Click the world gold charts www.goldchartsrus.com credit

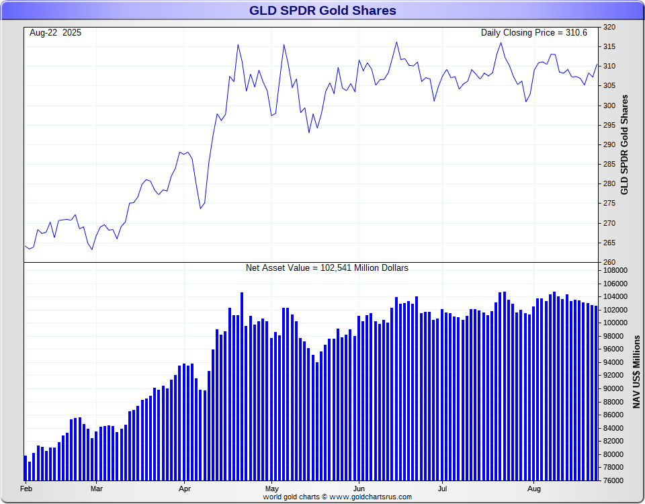coord(337,497)
